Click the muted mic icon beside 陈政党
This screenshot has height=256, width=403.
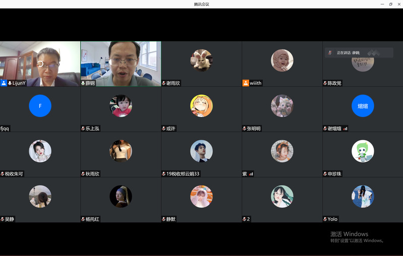point(325,83)
